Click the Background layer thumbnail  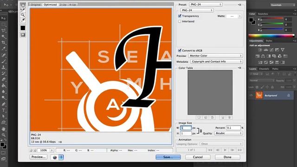[259, 95]
